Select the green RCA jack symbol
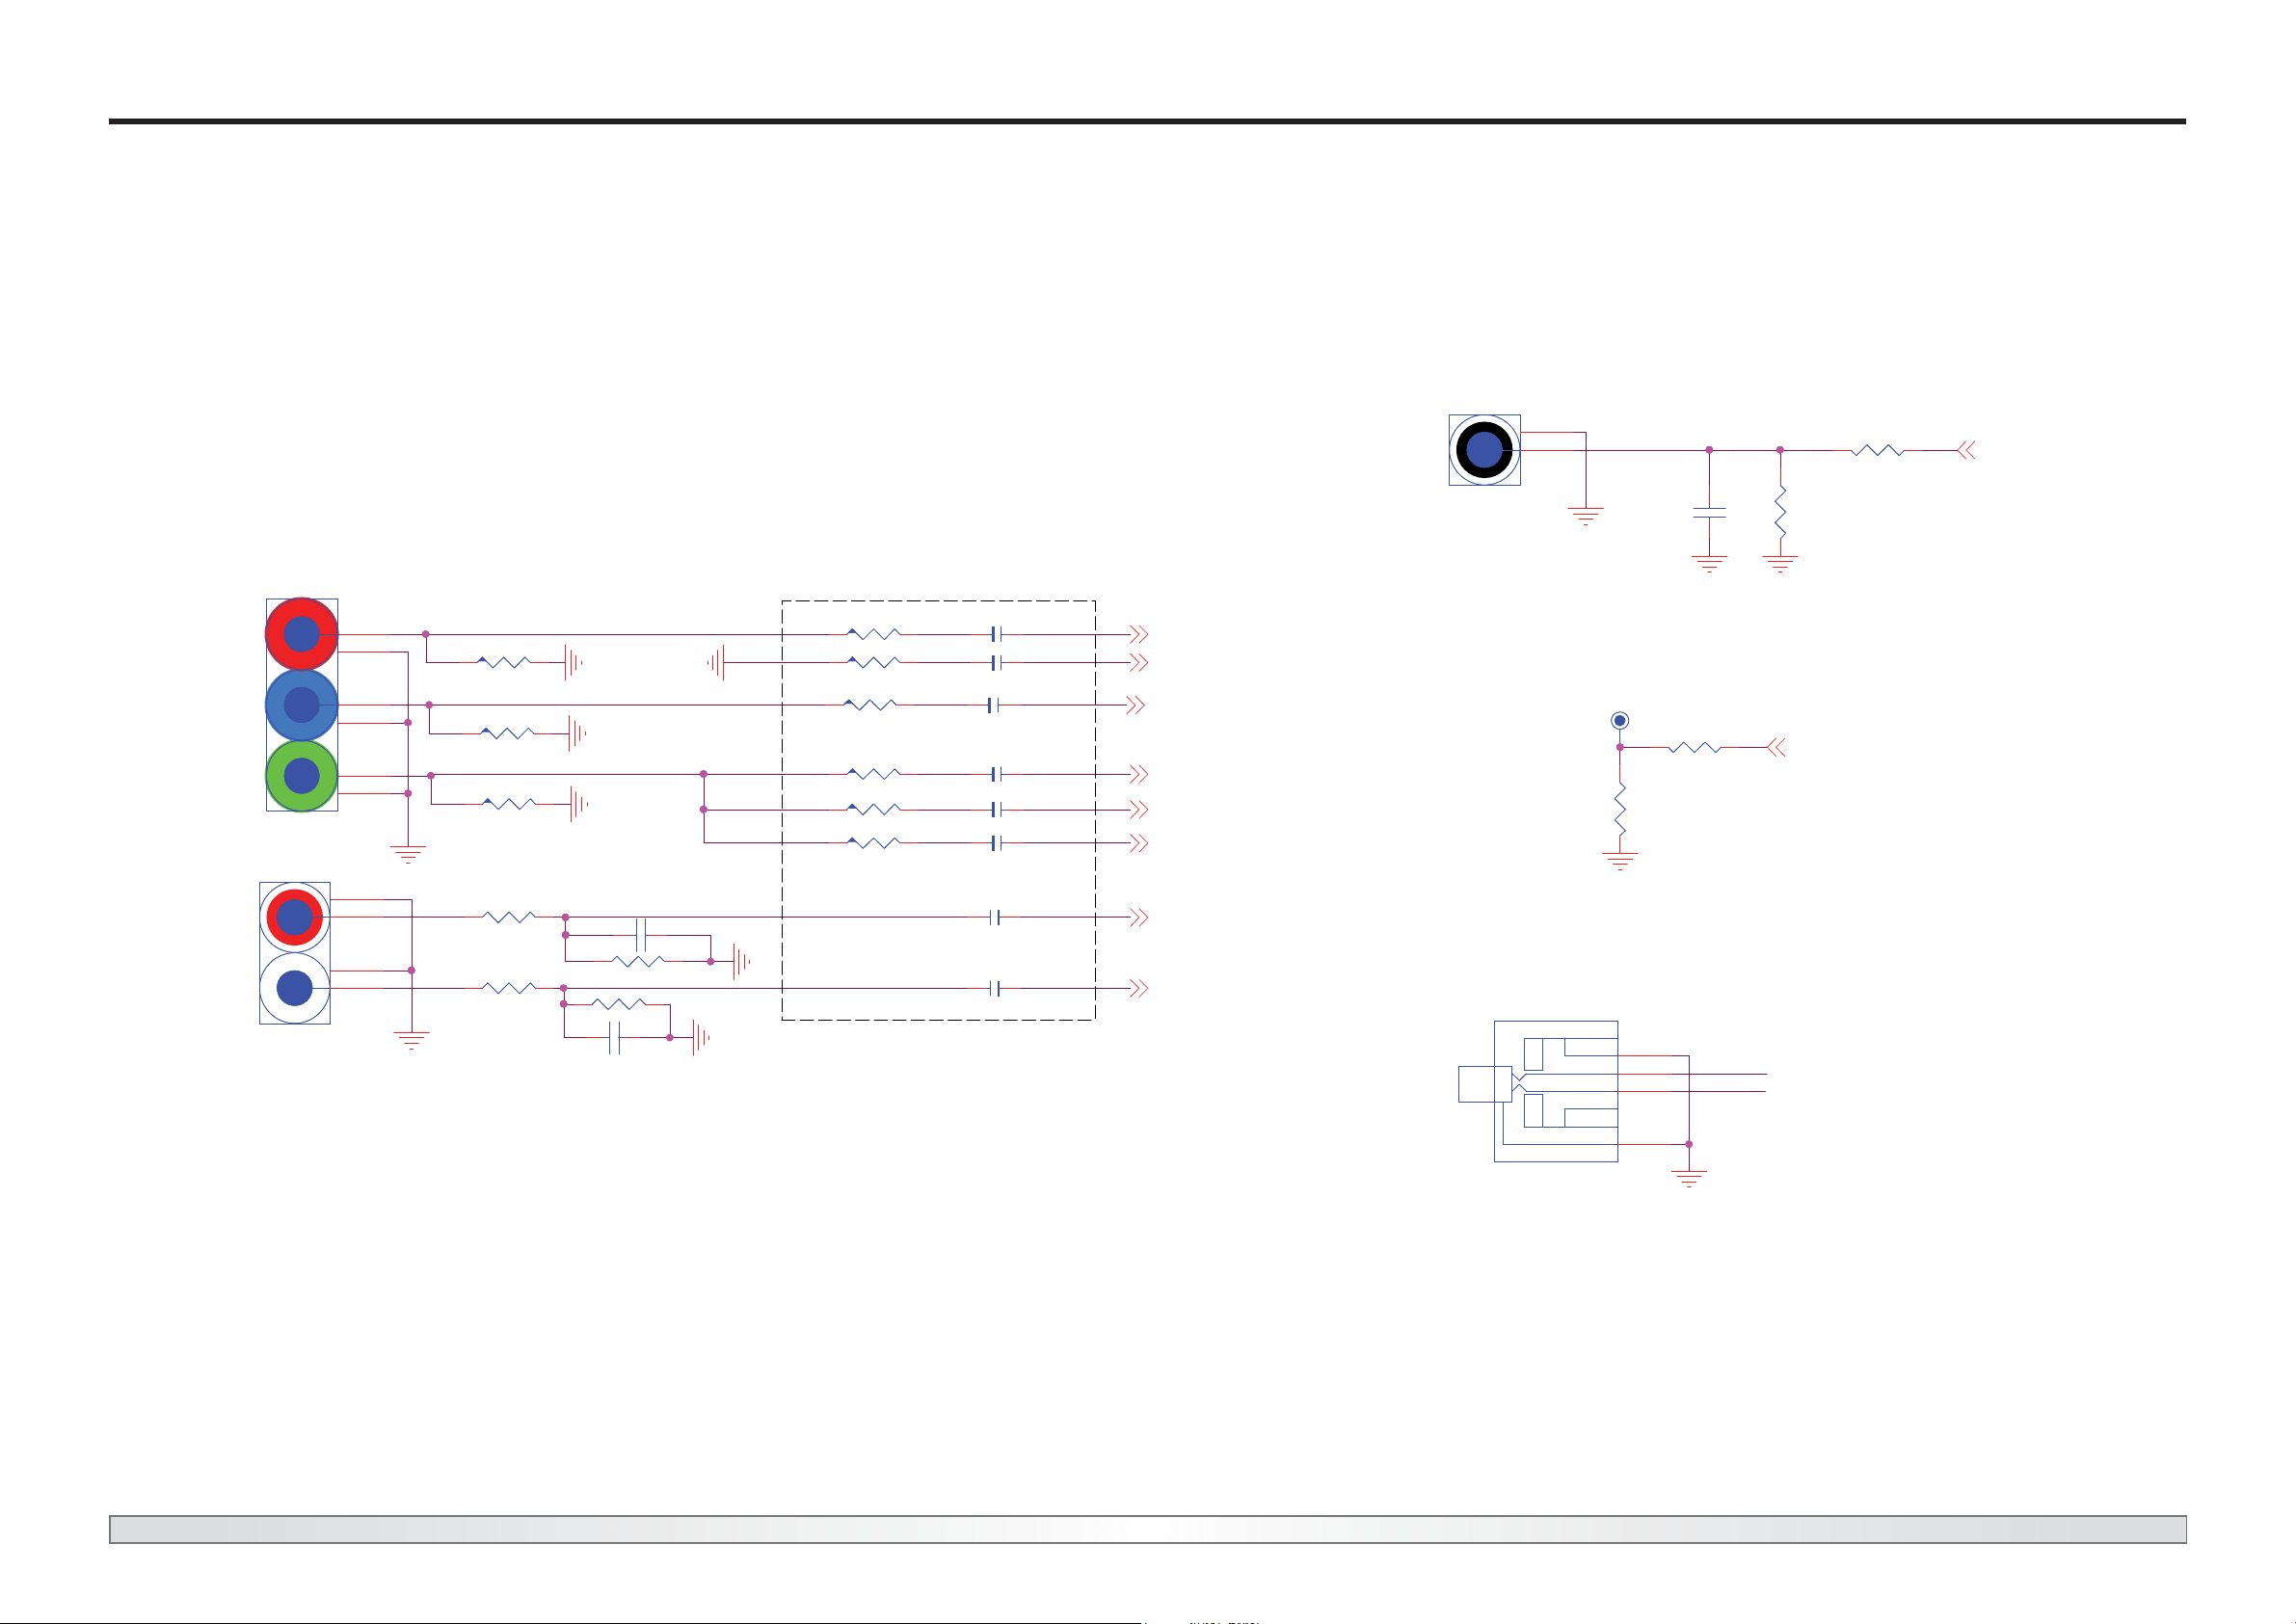The image size is (2296, 1624). [x=301, y=775]
